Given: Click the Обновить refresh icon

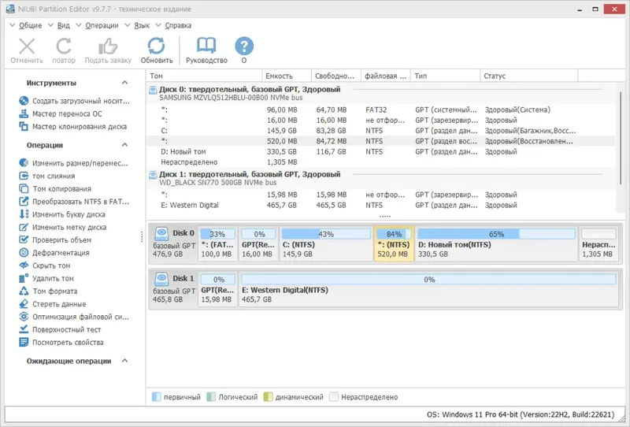Looking at the screenshot, I should point(156,46).
